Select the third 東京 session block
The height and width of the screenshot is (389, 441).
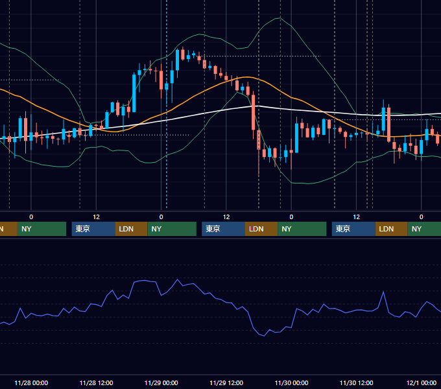click(x=353, y=229)
